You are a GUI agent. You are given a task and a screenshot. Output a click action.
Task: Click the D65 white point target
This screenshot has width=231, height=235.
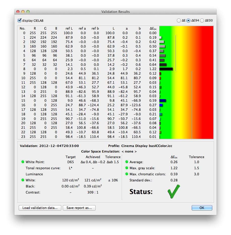click(71, 162)
